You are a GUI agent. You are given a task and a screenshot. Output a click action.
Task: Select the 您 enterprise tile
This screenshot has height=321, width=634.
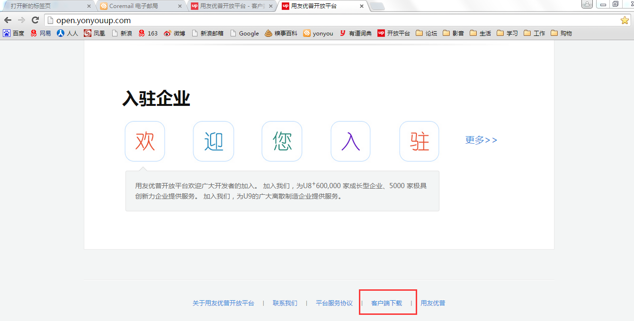282,141
